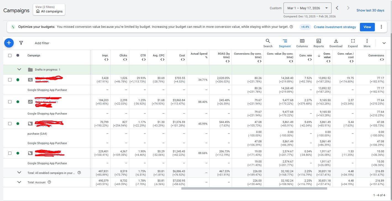Viewport: 392px width, 201px height.
Task: Expand the table to full screen
Action: tap(353, 43)
